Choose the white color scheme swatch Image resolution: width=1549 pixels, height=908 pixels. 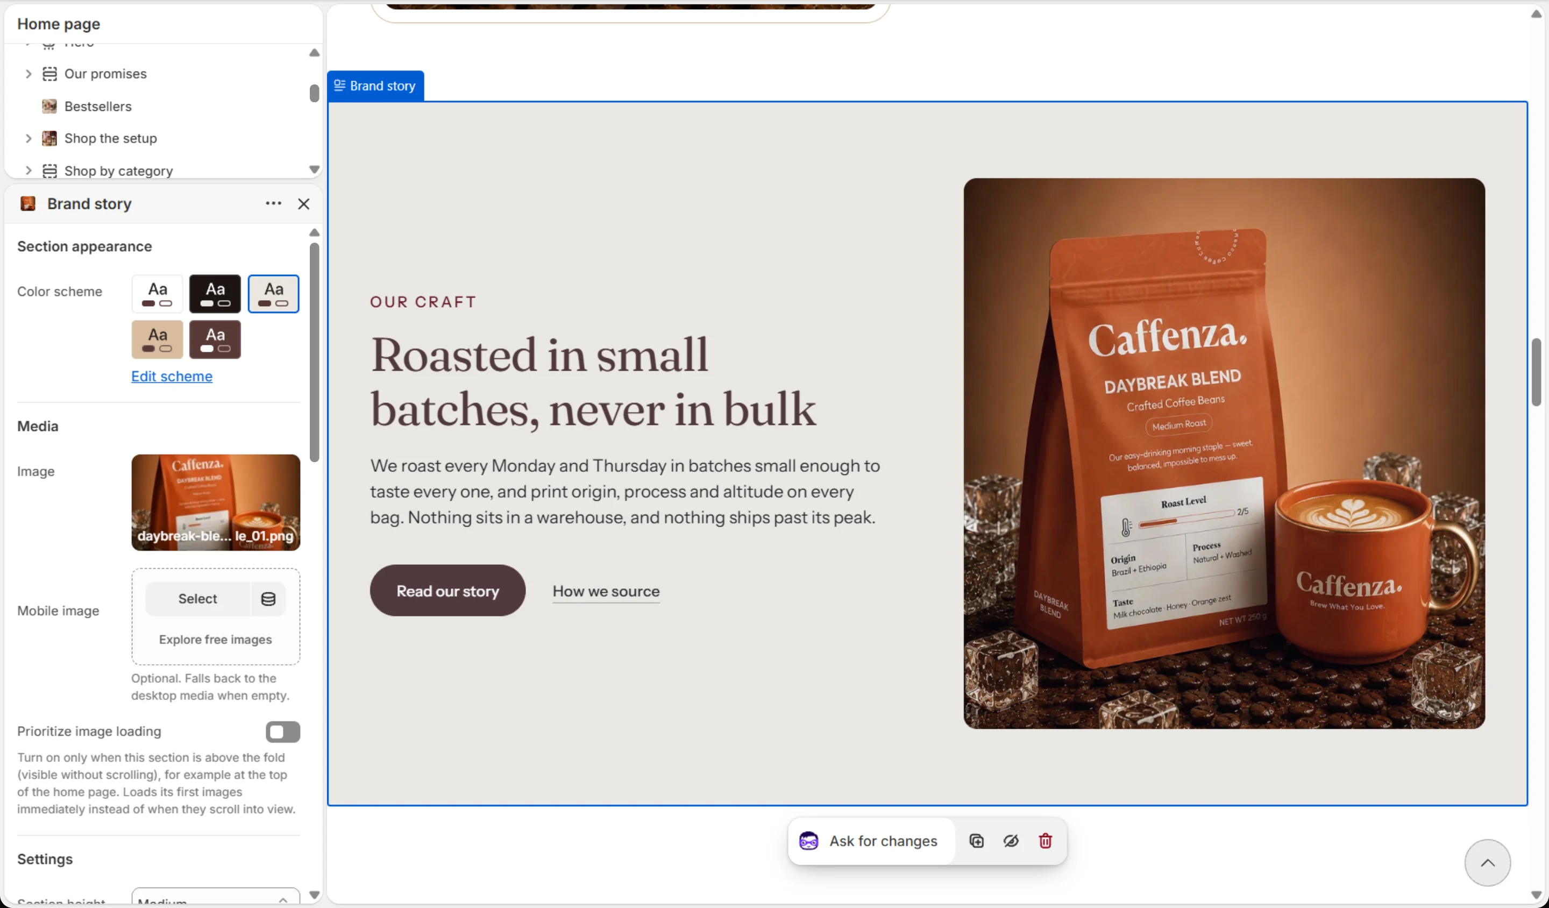coord(158,294)
